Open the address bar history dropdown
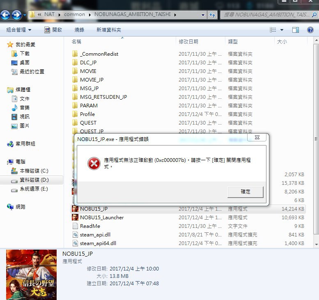 click(x=203, y=15)
